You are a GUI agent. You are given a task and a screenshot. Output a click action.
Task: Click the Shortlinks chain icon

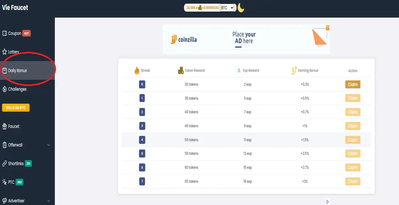click(5, 163)
